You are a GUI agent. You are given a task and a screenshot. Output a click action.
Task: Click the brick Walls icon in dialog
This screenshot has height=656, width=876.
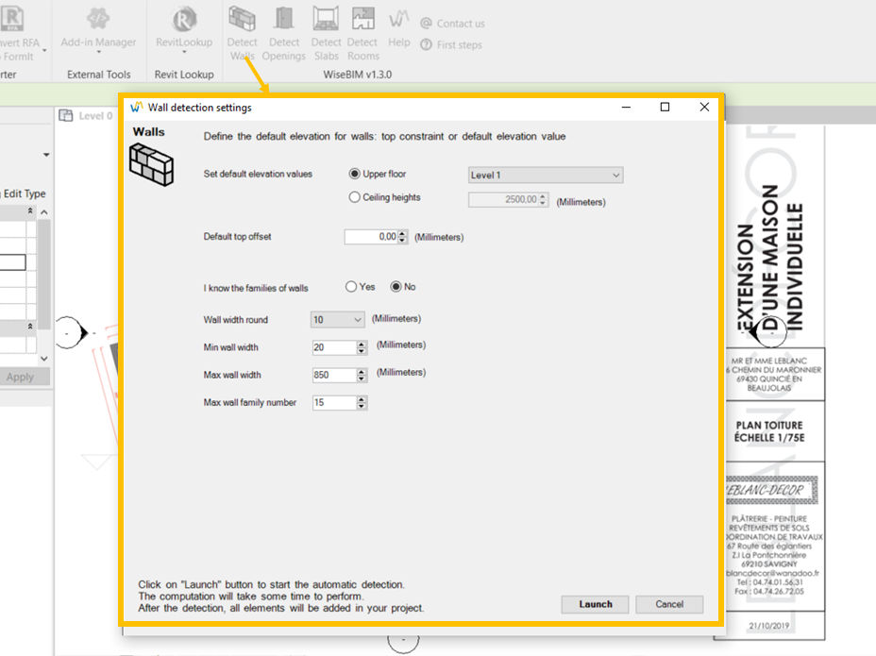click(x=151, y=164)
